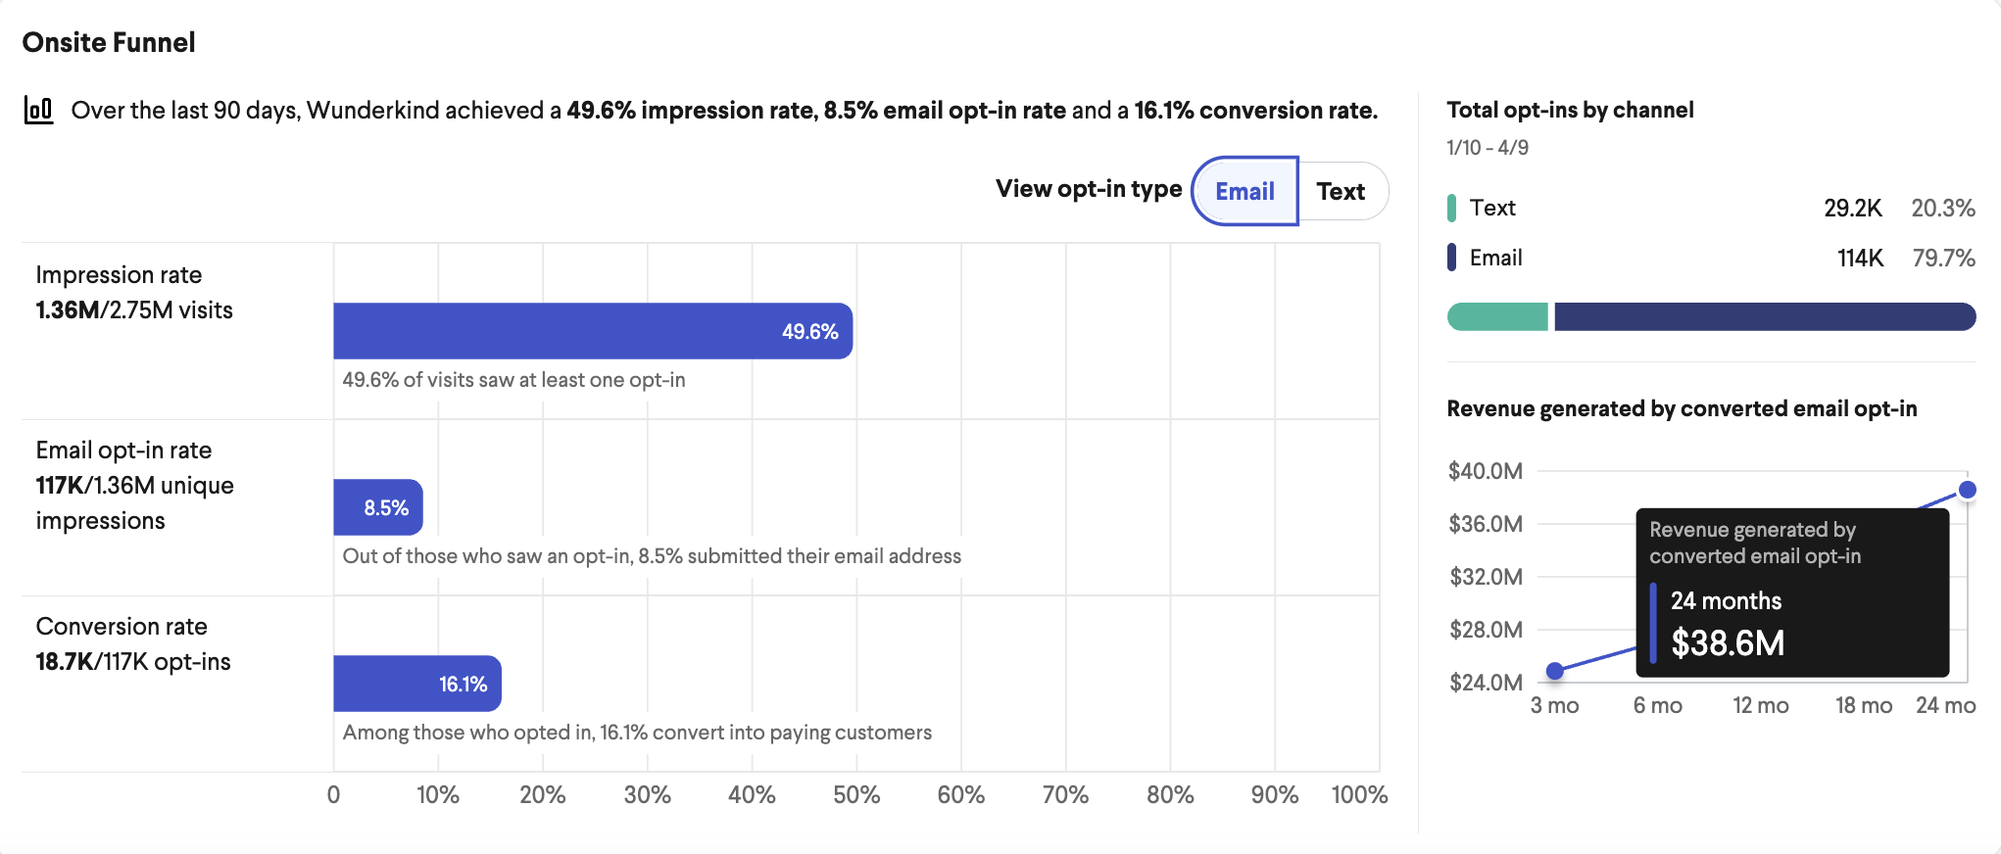Switch opt-in type to Text
The height and width of the screenshot is (854, 2001).
[x=1342, y=191]
